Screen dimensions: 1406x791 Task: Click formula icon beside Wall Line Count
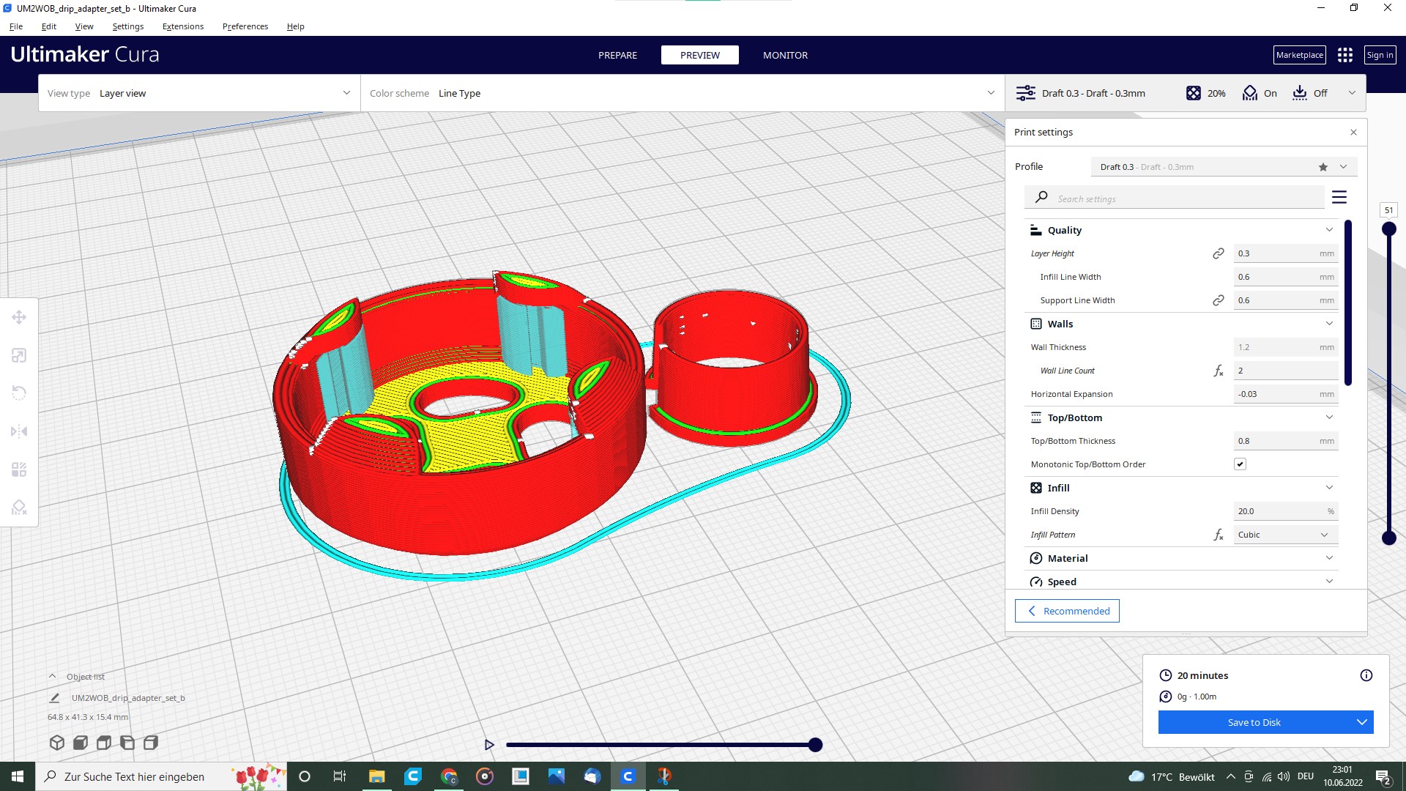pos(1219,371)
